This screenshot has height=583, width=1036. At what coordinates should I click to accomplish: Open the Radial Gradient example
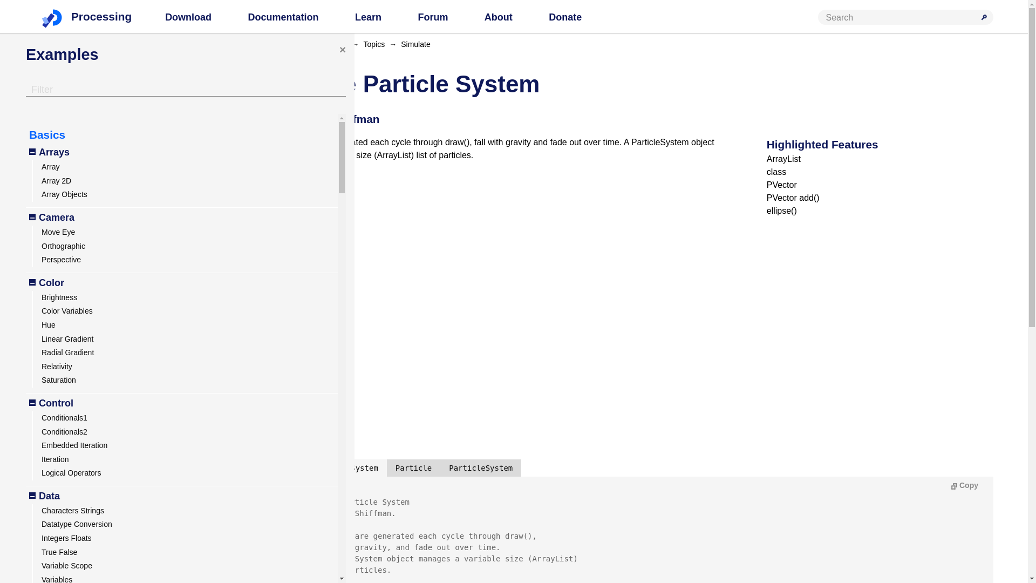(67, 352)
